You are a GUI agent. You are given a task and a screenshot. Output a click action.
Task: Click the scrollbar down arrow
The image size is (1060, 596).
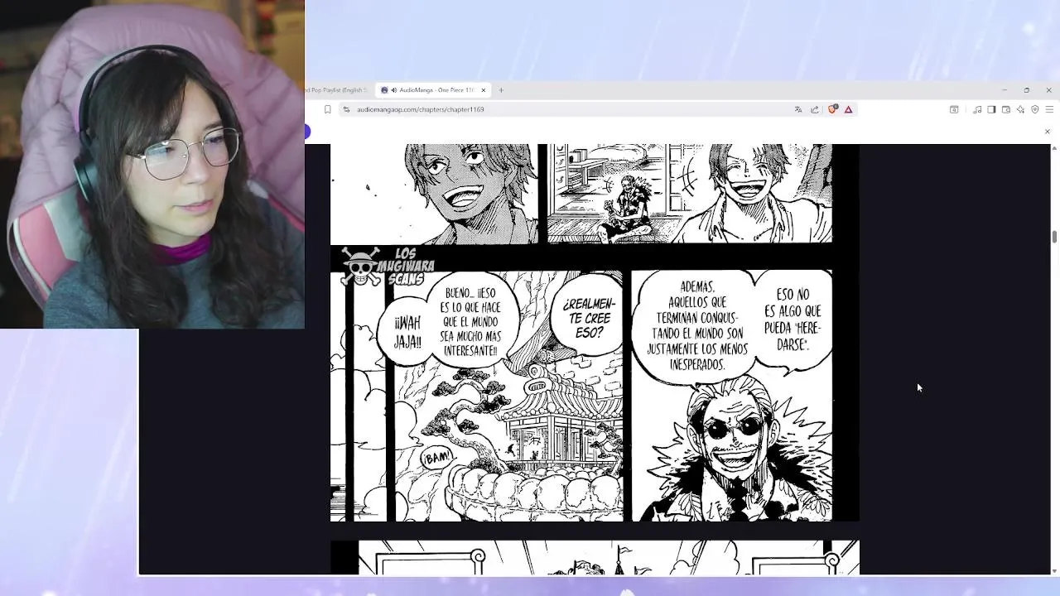1054,570
